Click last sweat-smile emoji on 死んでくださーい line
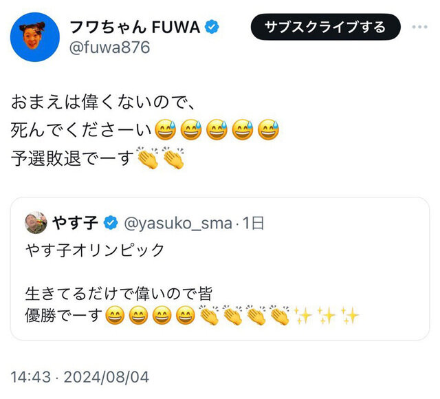 [268, 129]
